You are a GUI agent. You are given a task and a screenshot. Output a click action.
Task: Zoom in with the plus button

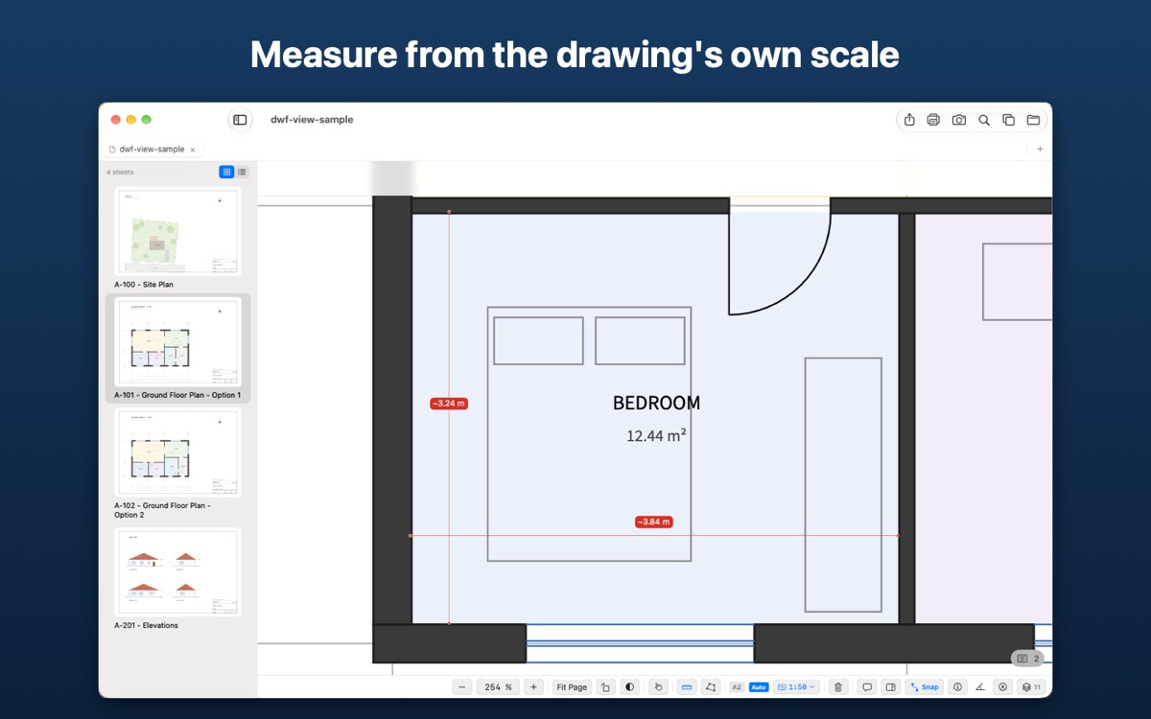coord(534,686)
